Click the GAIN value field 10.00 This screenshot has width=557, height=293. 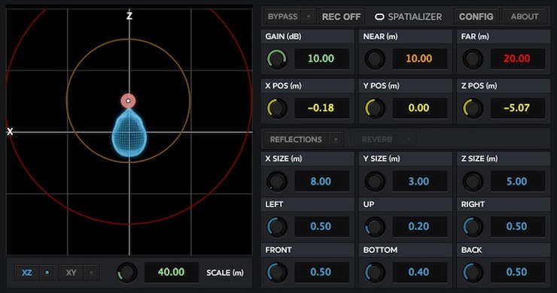(x=321, y=59)
